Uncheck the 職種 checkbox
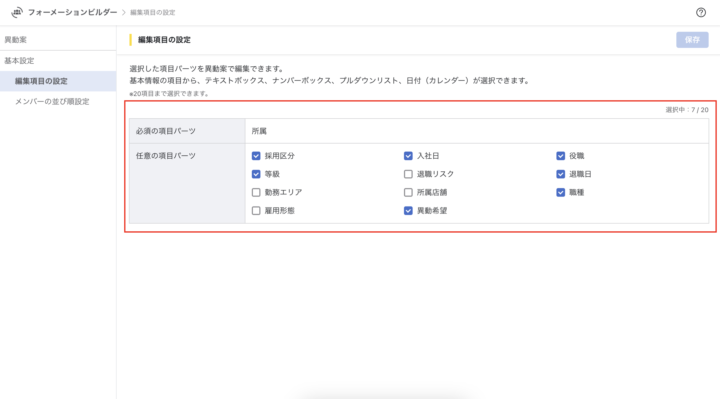720x399 pixels. (x=560, y=192)
